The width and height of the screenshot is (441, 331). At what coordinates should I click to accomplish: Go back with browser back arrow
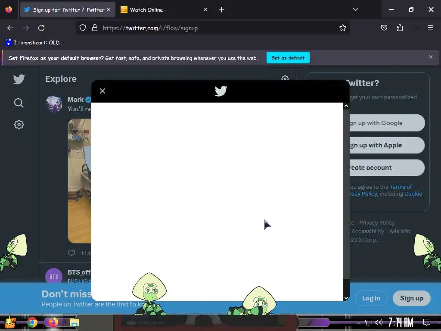click(x=10, y=28)
